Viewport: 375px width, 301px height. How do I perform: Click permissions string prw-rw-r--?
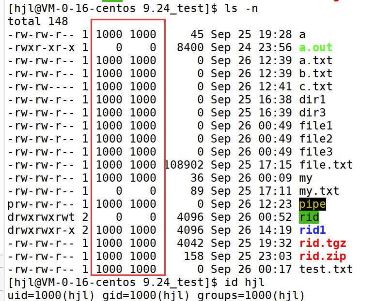coord(41,204)
